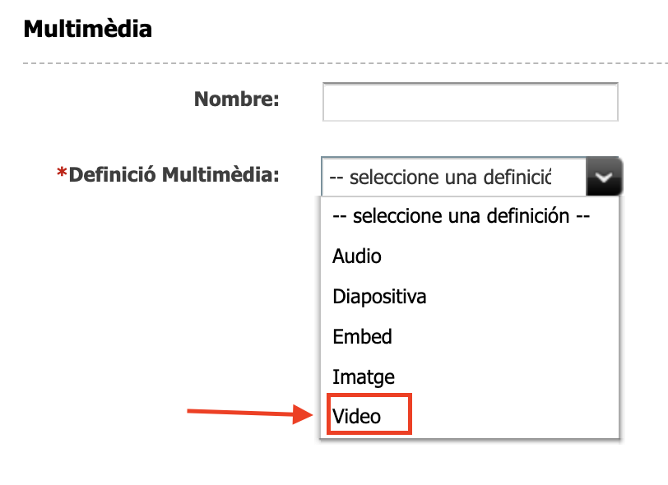Screen dimensions: 668x485
Task: Collapse the Definició Multimèdia select box
Action: 453,177
